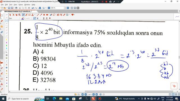Go to the next page

point(94,94)
